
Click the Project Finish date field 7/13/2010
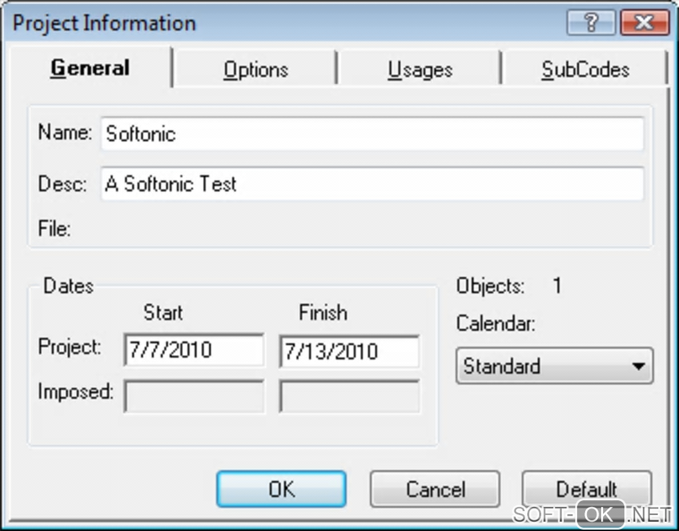349,351
